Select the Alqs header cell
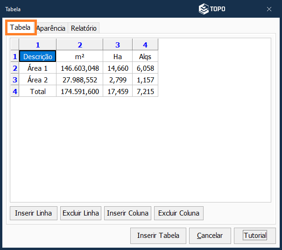Image resolution: width=282 pixels, height=250 pixels. point(145,56)
